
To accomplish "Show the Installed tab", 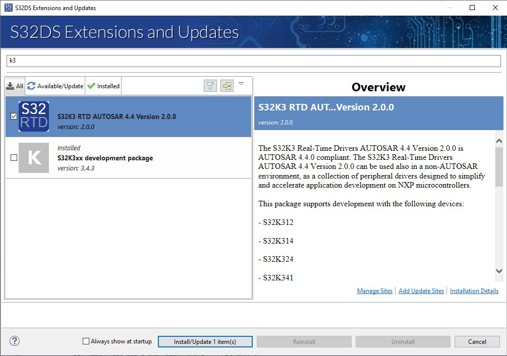I will click(x=103, y=86).
